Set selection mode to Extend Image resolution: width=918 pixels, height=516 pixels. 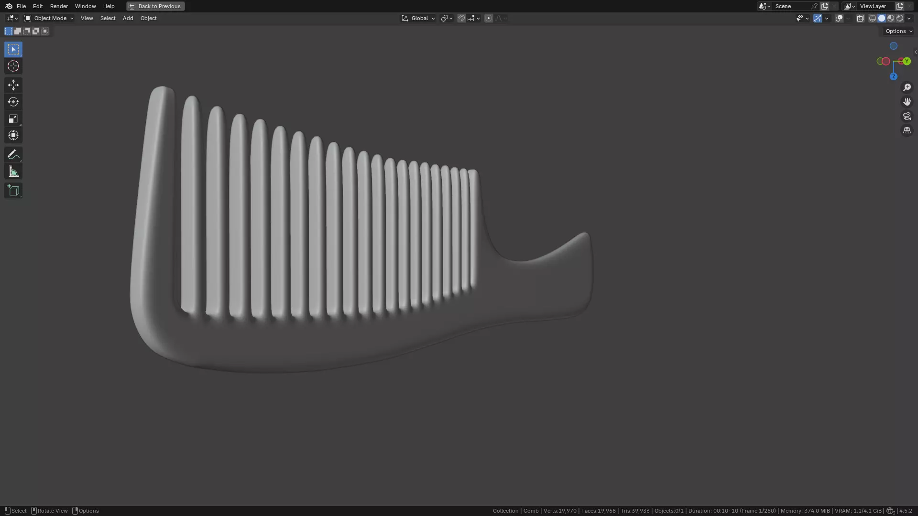coord(18,31)
